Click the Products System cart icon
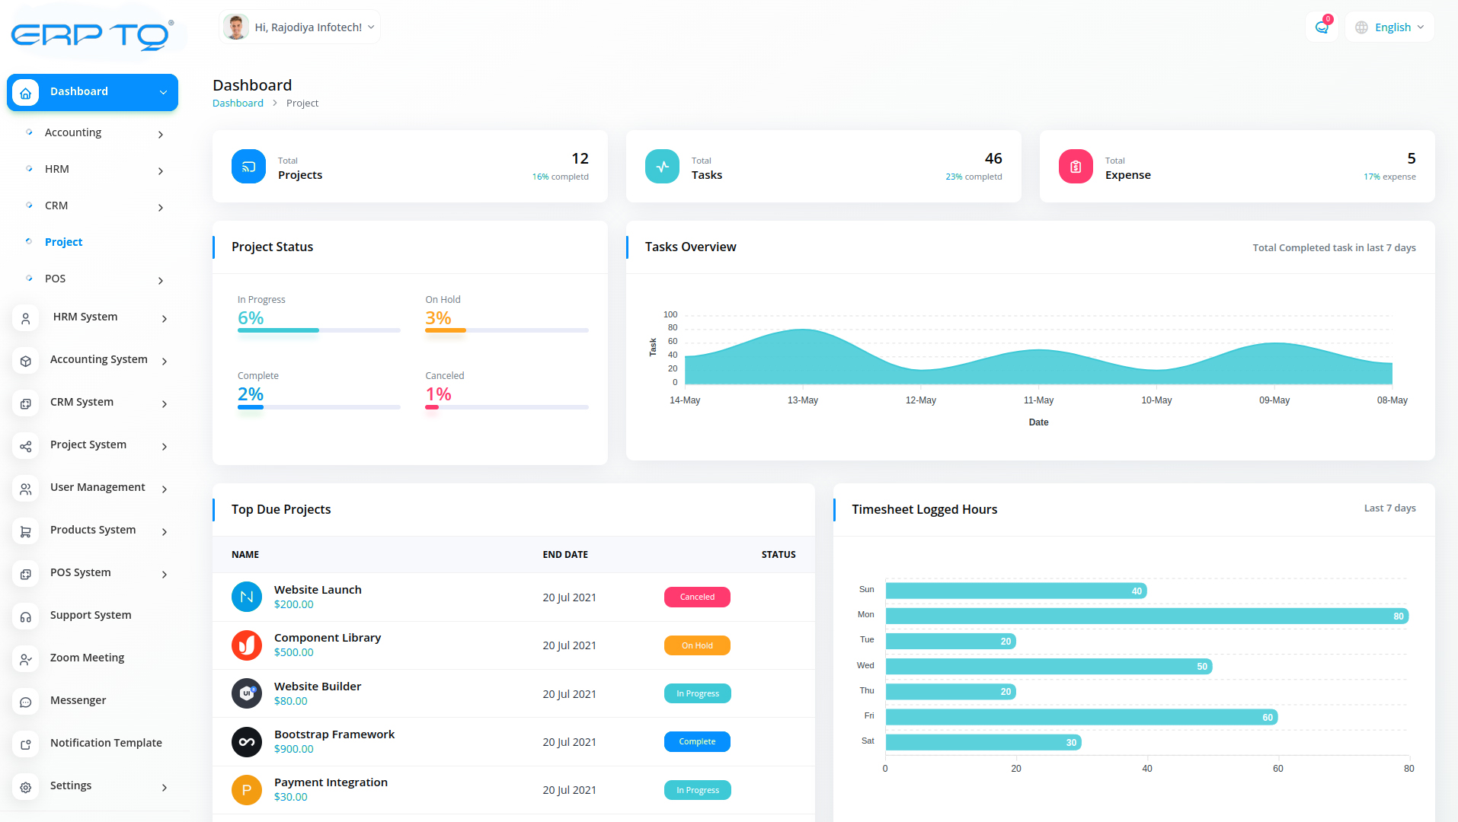1458x822 pixels. (x=26, y=531)
